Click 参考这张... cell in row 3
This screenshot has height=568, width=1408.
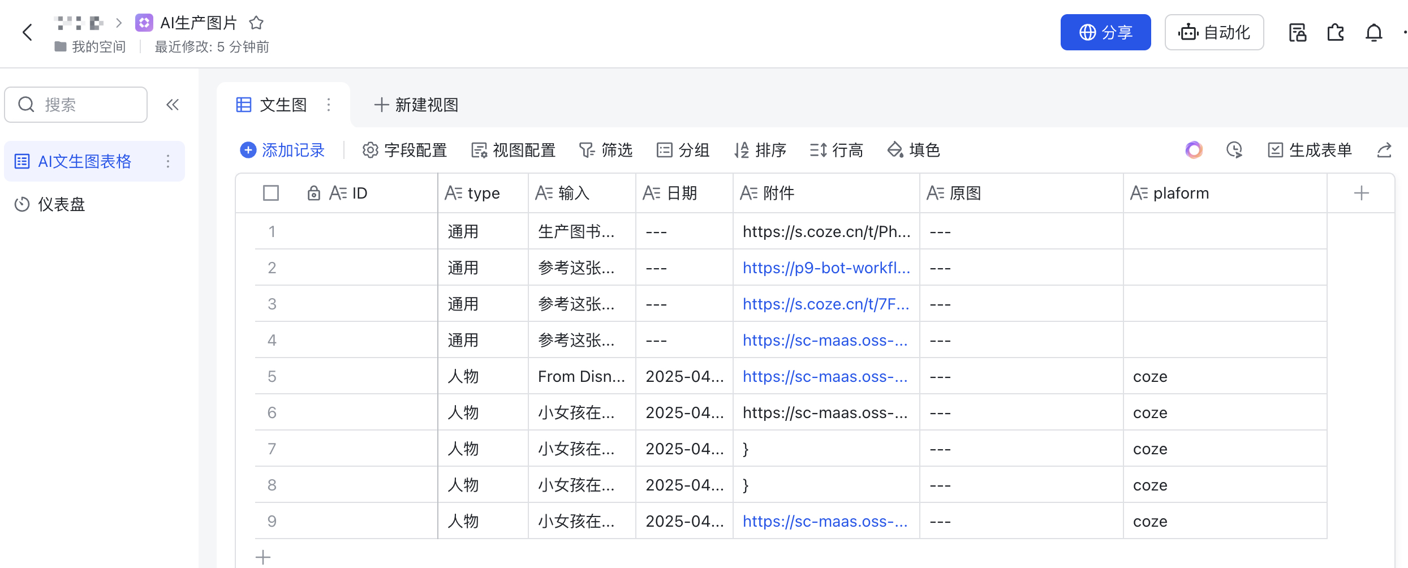tap(582, 304)
